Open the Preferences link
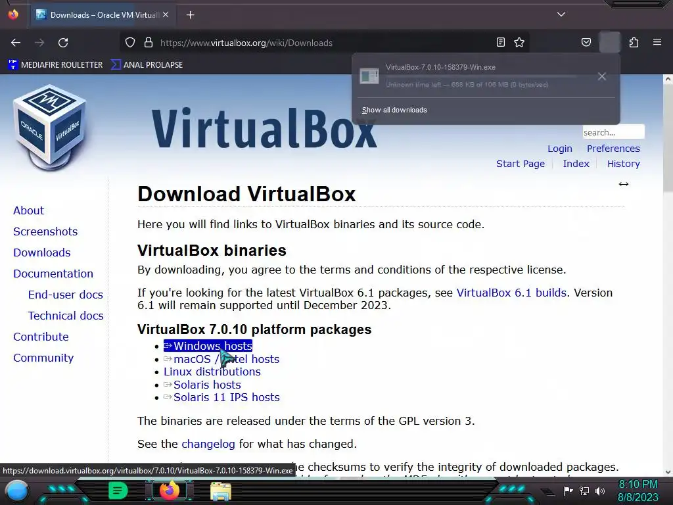Viewport: 673px width, 505px height. 613,149
